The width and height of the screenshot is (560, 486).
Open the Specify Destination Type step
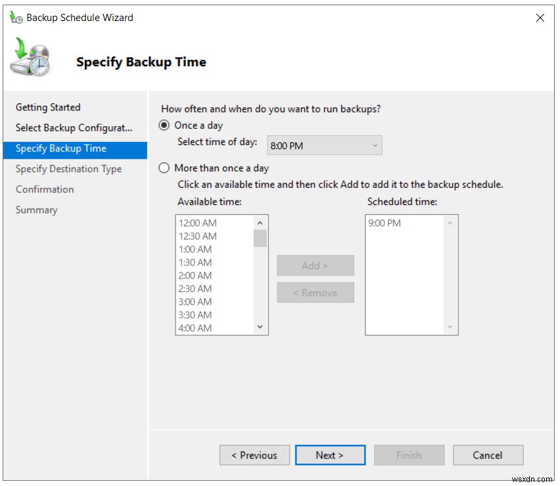pos(68,169)
